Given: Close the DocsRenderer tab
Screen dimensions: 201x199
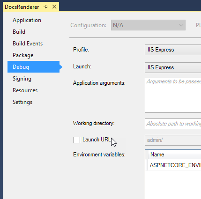Looking at the screenshot, I should pyautogui.click(x=54, y=7).
